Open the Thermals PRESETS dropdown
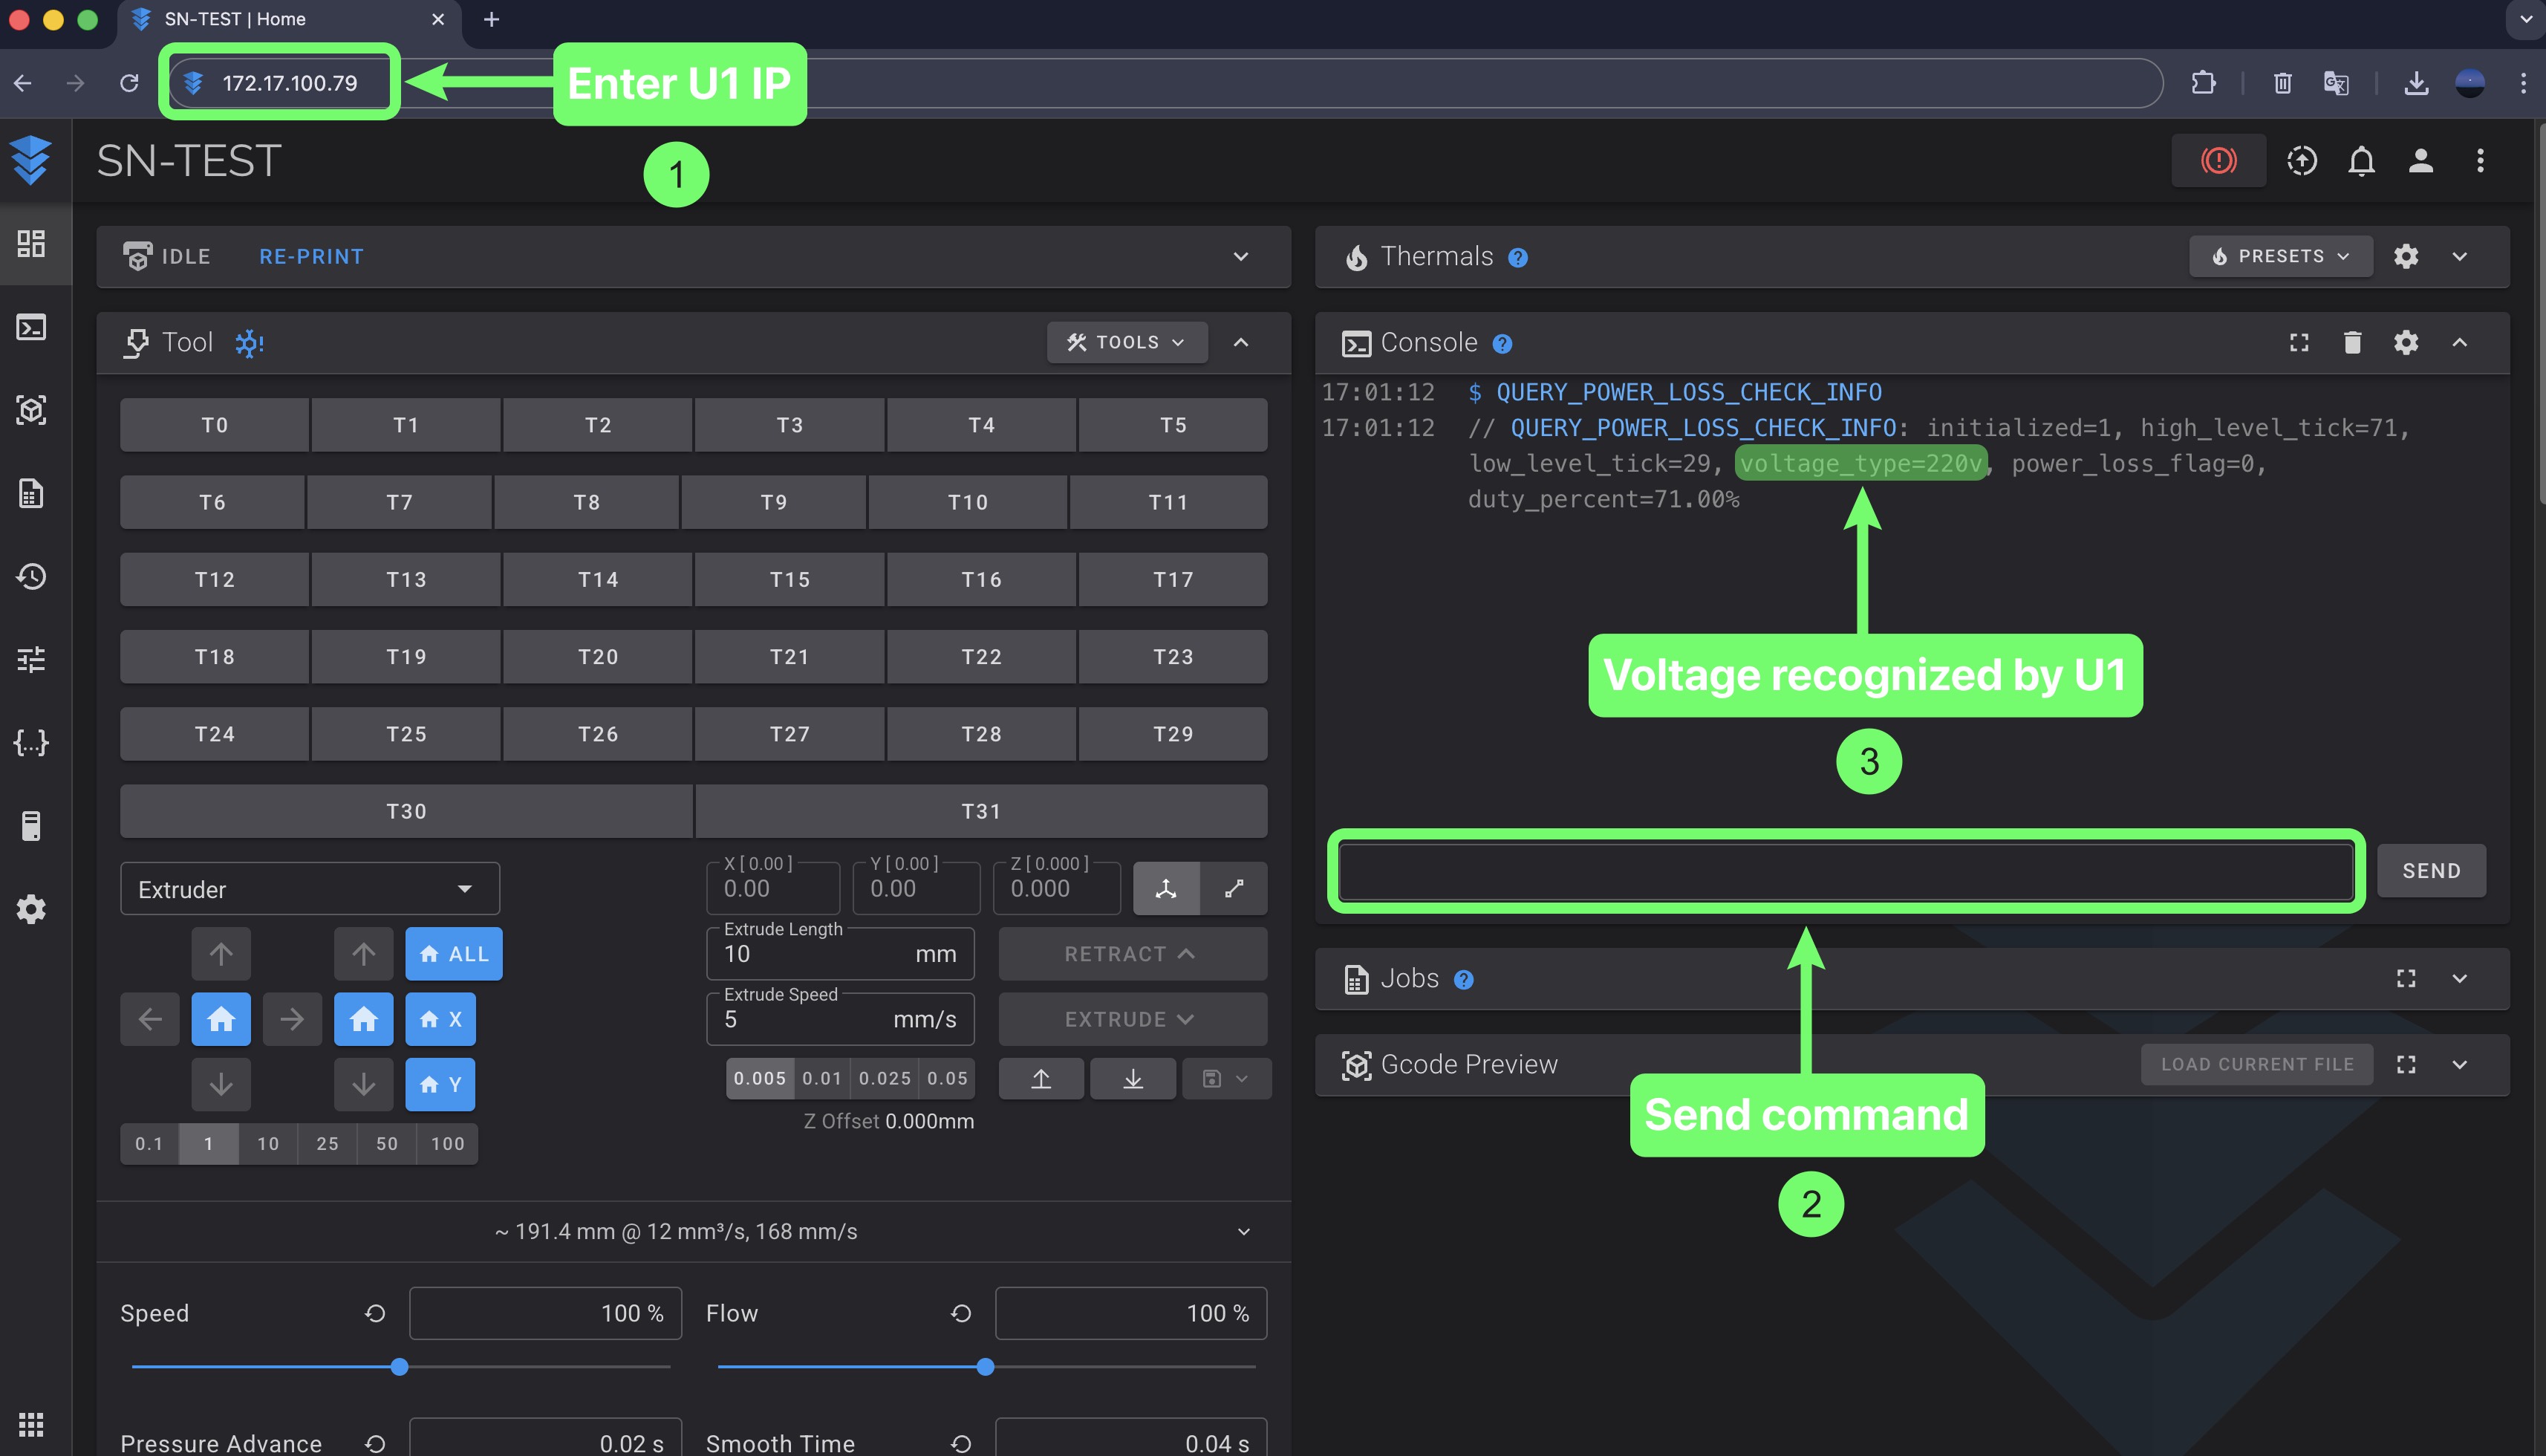 pos(2280,256)
